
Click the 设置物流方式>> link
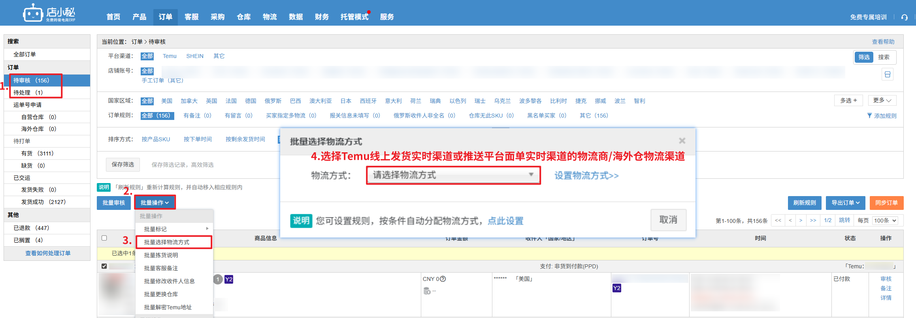pos(586,176)
